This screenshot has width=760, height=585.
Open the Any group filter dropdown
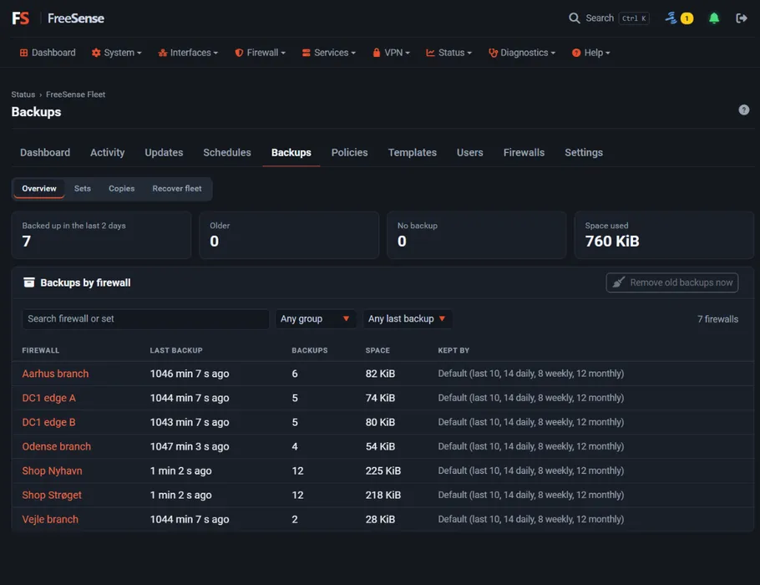pos(315,318)
